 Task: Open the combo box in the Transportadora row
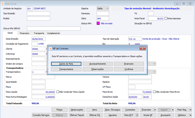point(154,72)
